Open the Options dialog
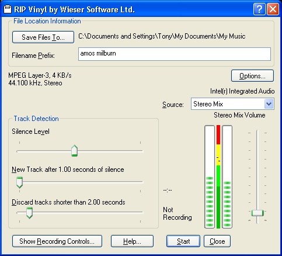Screen dimensions: 282x256 pyautogui.click(x=252, y=76)
